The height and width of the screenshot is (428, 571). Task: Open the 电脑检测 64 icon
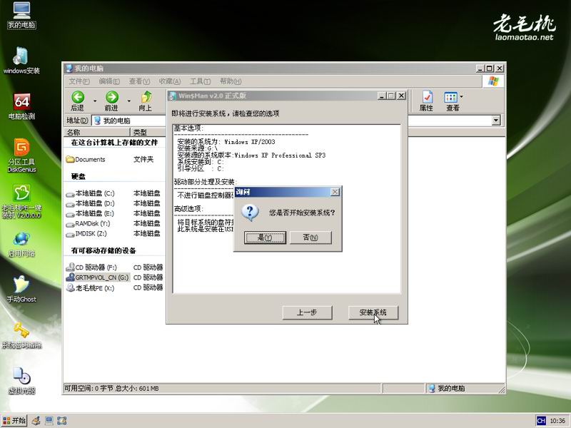pyautogui.click(x=21, y=106)
